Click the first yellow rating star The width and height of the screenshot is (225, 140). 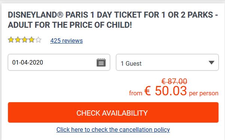11,40
